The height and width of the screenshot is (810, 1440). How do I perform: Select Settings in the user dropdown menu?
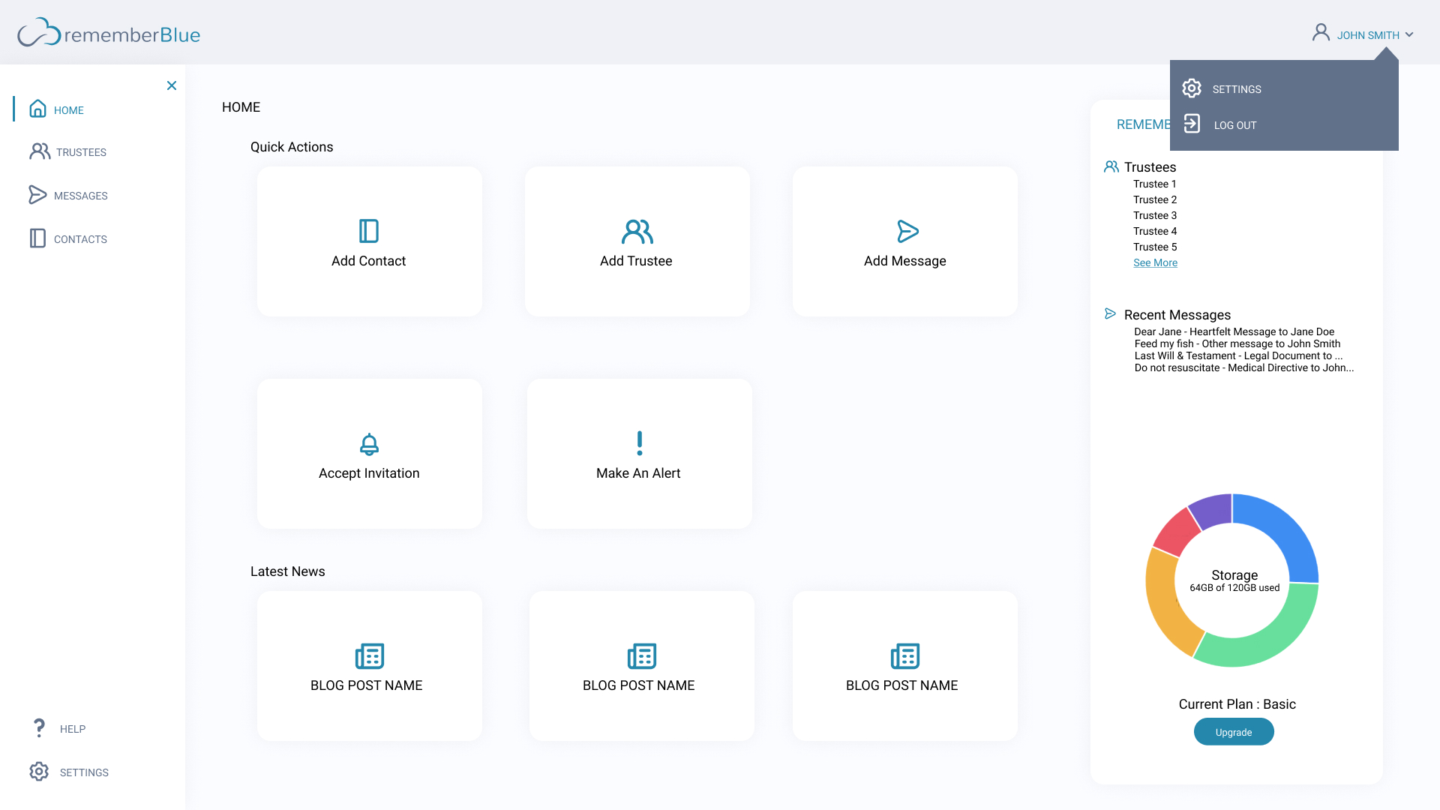point(1236,89)
